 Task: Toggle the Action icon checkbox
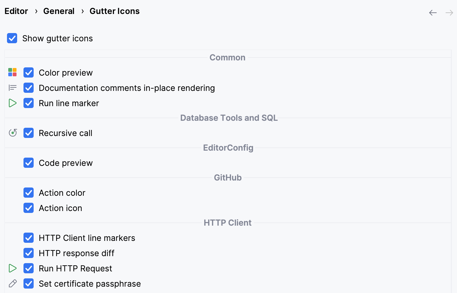pyautogui.click(x=29, y=208)
